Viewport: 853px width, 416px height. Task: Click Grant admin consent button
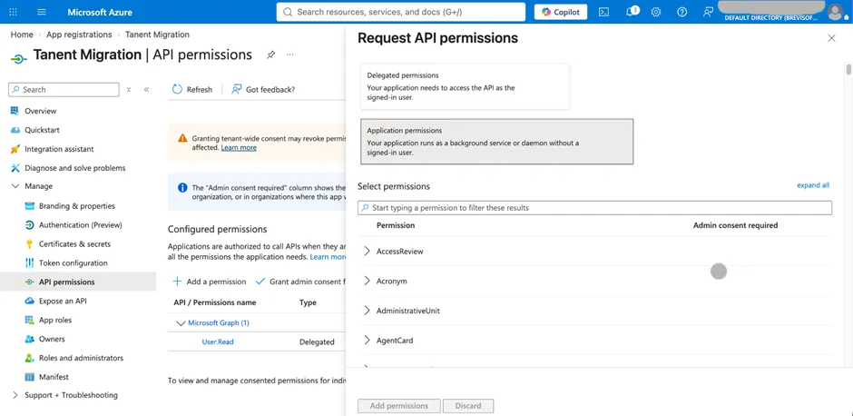(x=300, y=282)
